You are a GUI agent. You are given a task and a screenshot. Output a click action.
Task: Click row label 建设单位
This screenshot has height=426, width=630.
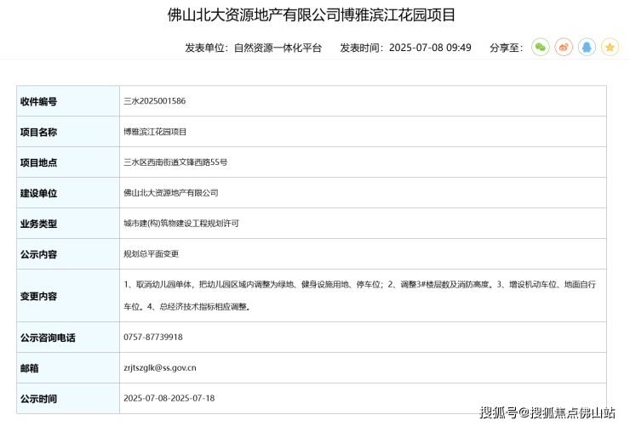pos(38,193)
